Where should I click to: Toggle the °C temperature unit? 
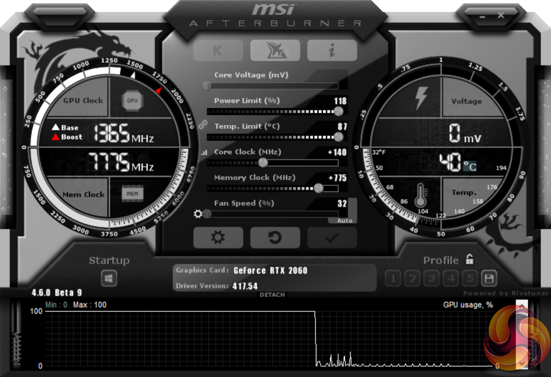470,166
